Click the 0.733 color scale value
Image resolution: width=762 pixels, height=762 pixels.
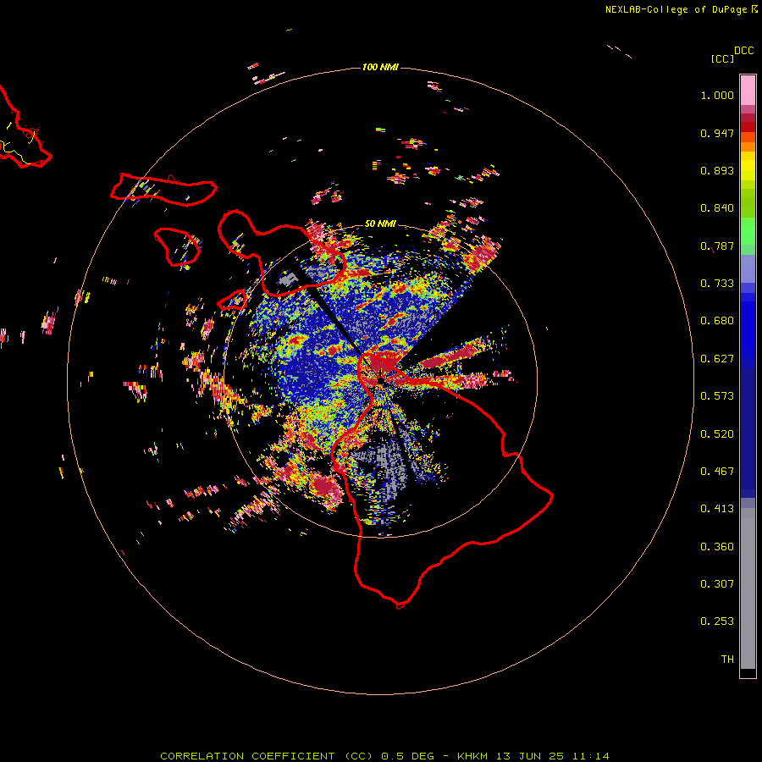(717, 284)
